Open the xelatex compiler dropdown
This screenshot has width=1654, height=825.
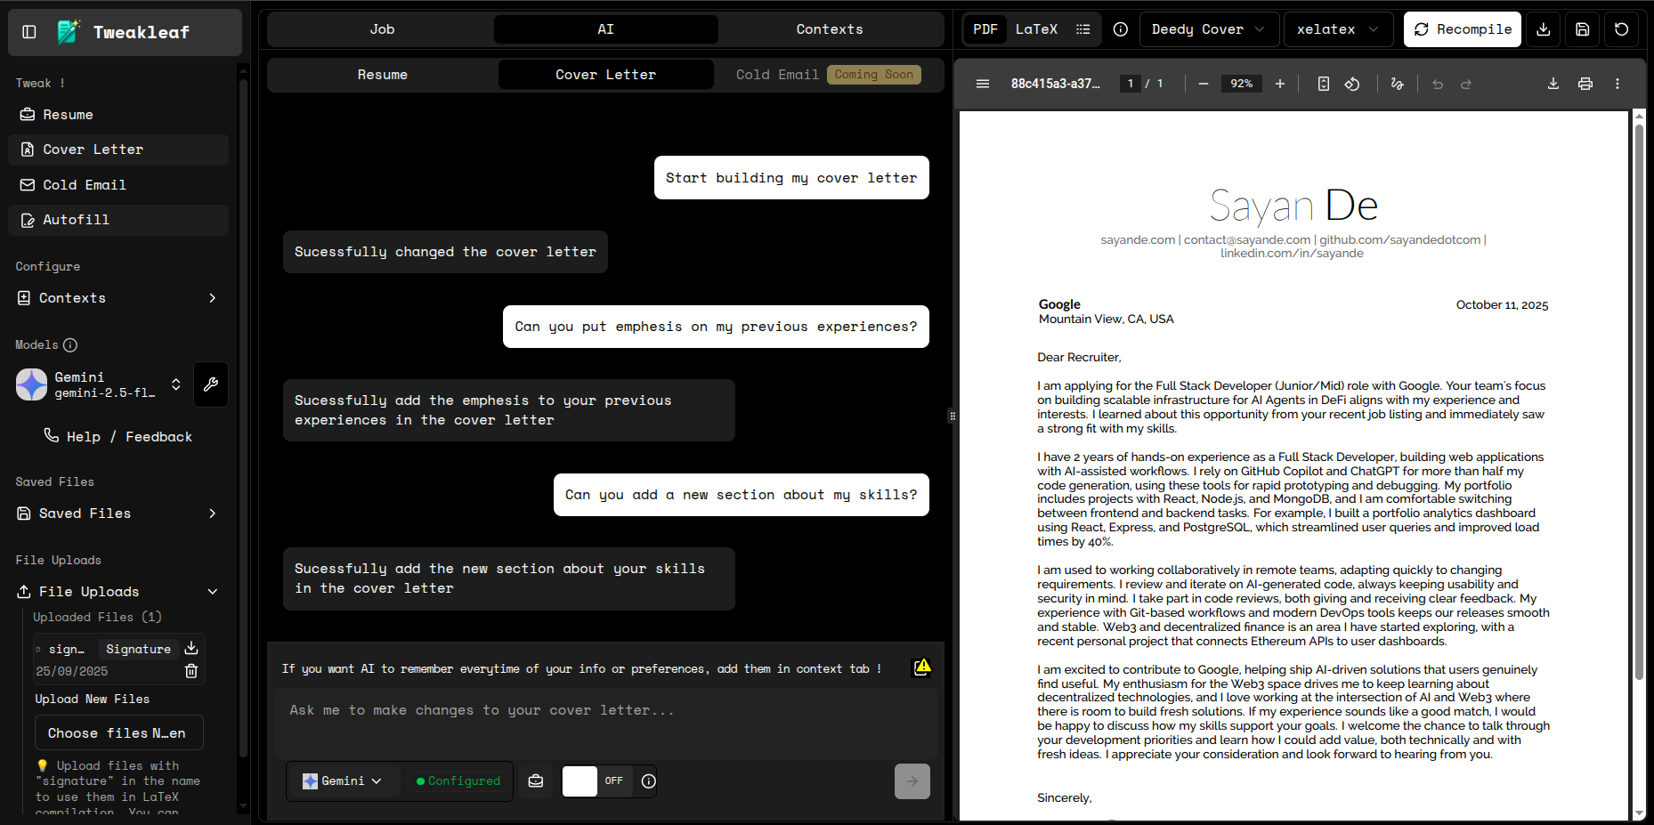click(1337, 29)
